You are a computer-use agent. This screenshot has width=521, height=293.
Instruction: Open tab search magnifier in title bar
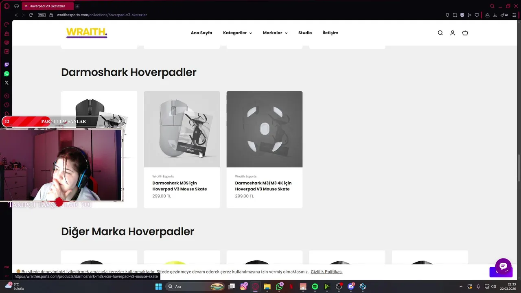point(492,6)
